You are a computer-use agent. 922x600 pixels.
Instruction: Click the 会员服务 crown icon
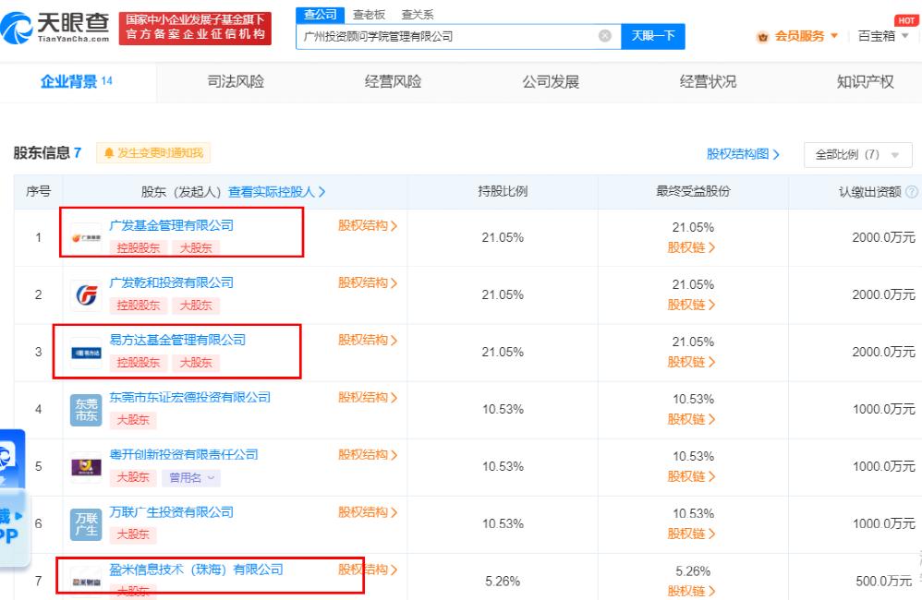pos(763,37)
